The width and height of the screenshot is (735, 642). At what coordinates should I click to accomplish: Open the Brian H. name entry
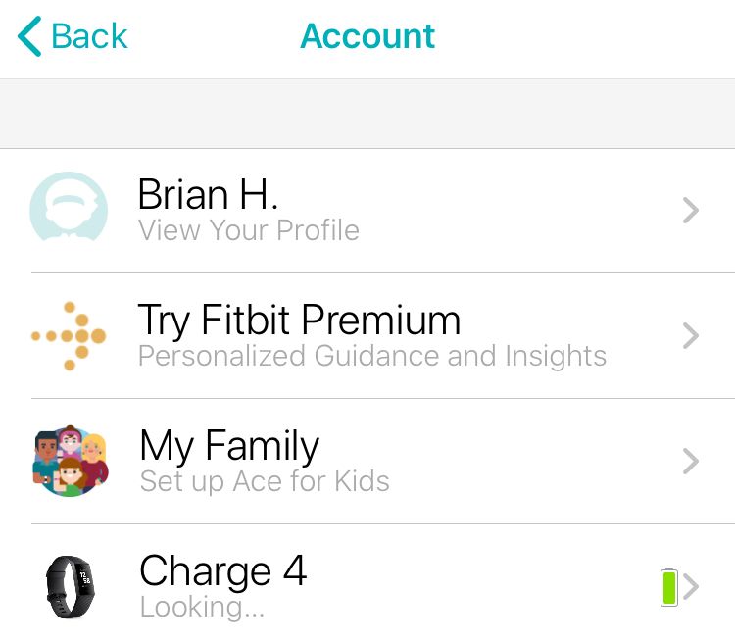tap(208, 194)
